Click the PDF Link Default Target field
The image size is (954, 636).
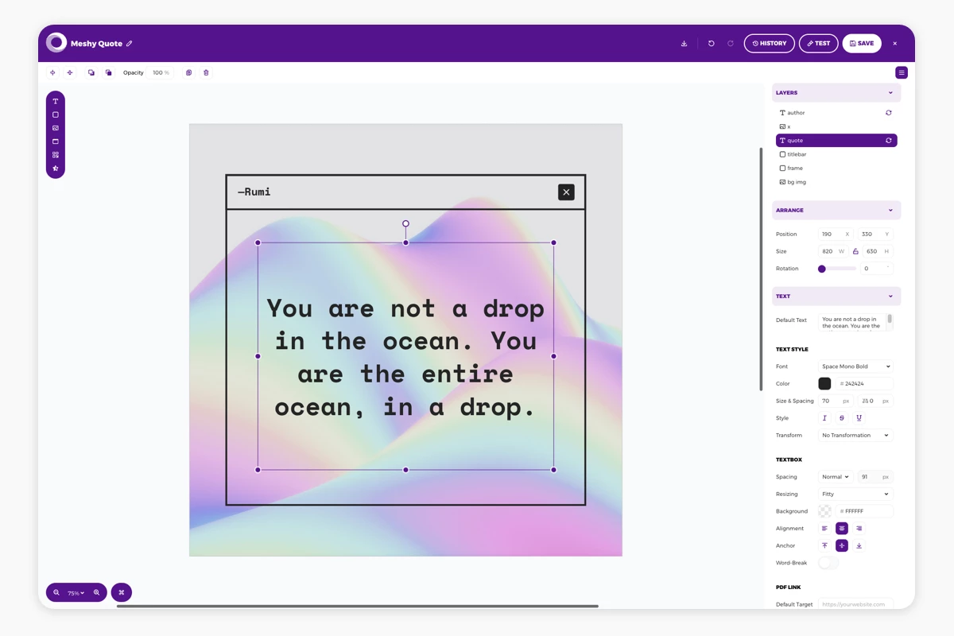pyautogui.click(x=856, y=604)
